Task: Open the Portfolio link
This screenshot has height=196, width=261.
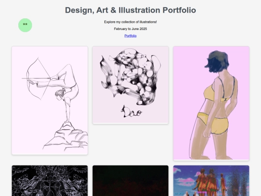Action: point(130,36)
